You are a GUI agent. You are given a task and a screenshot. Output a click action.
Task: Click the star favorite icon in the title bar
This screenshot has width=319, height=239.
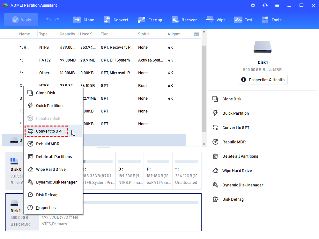(253, 5)
